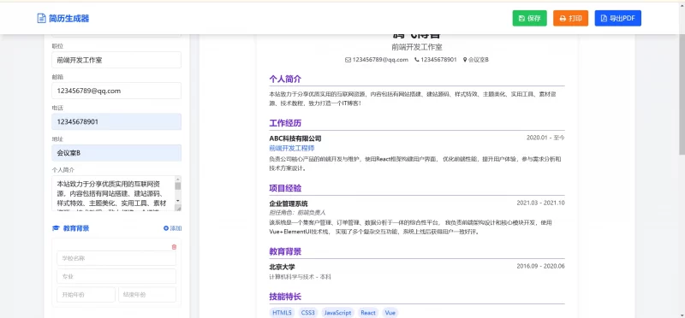The width and height of the screenshot is (685, 318).
Task: Click the 个人简介 heading in preview
Action: 285,79
